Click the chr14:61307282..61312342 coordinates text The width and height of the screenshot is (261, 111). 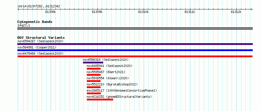(39, 6)
